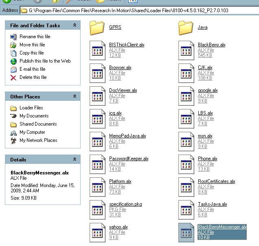The width and height of the screenshot is (259, 246).
Task: Click the Browser.alx file name
Action: click(x=120, y=67)
